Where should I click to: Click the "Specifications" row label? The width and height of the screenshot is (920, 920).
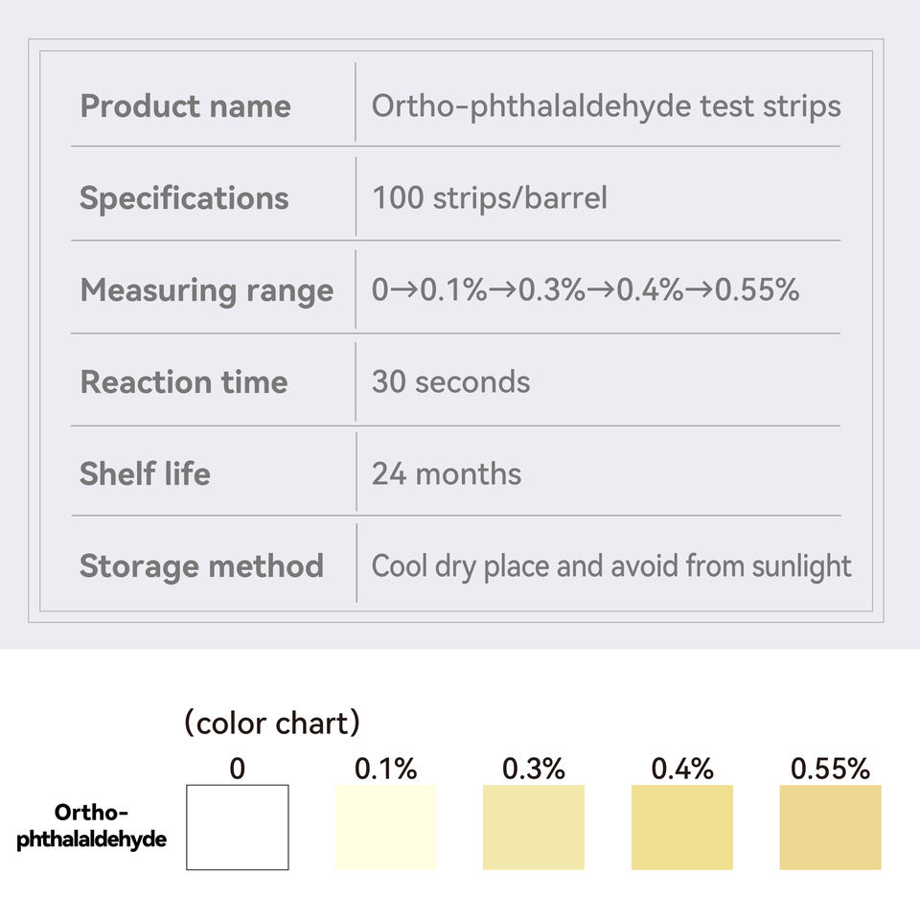(x=184, y=197)
